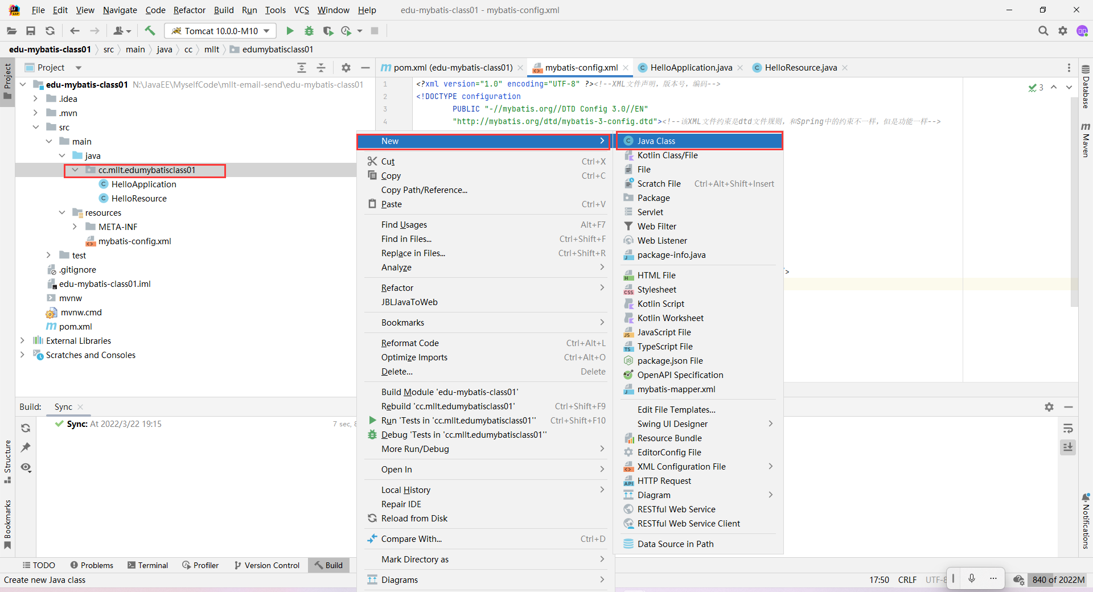Select mybatis-config.xml in project tree
This screenshot has height=592, width=1093.
[x=134, y=241]
